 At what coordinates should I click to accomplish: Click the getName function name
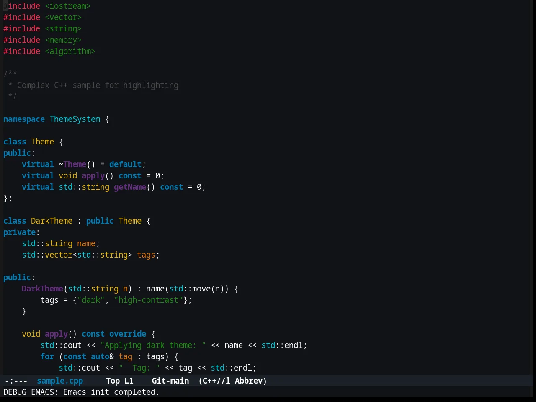click(x=130, y=187)
